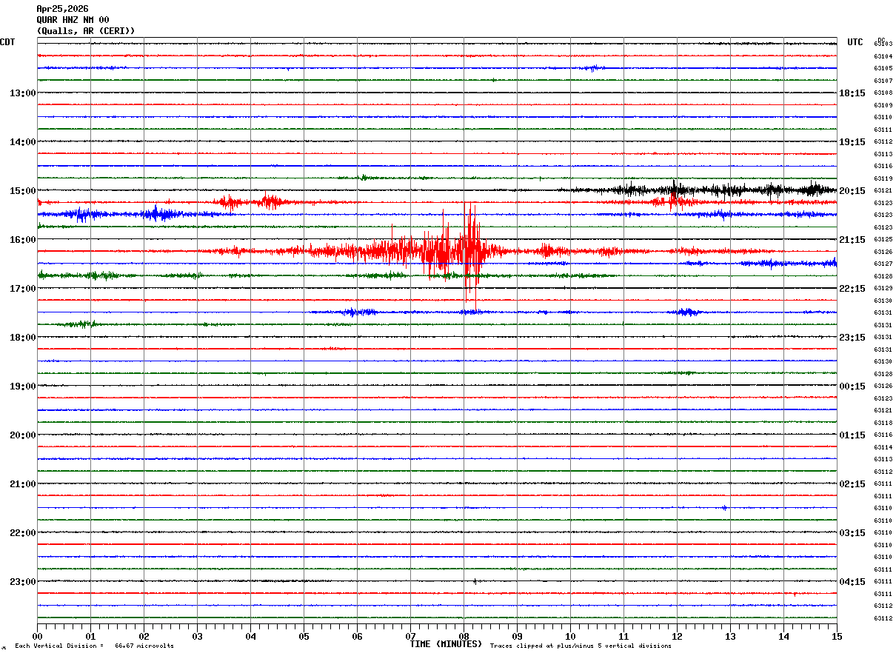Click the 15 minute tick on bottom axis
The height and width of the screenshot is (656, 896).
point(836,636)
